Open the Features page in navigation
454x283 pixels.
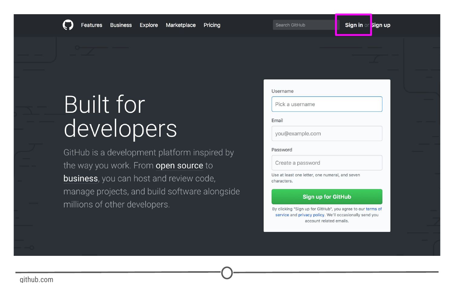(91, 25)
